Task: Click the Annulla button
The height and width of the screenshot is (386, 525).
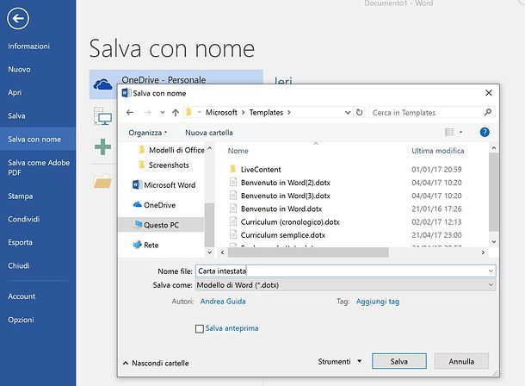Action: tap(461, 361)
